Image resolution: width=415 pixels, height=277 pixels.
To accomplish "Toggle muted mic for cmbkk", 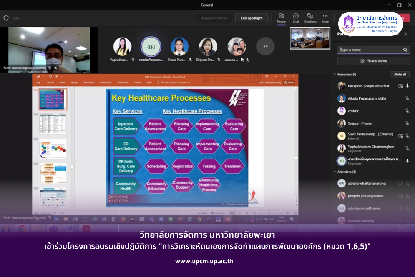I will click(407, 111).
